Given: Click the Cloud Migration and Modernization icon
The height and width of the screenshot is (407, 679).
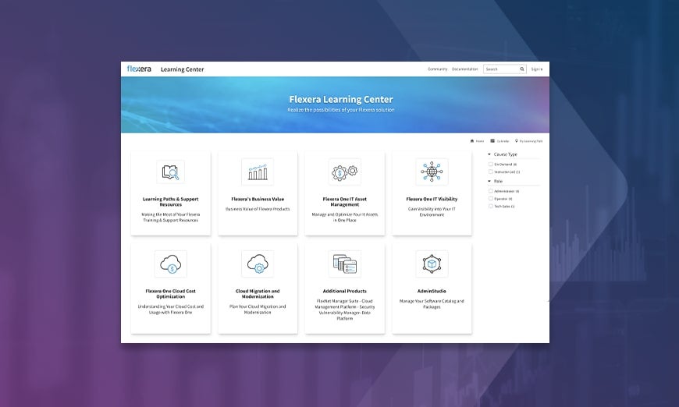Looking at the screenshot, I should pos(258,264).
